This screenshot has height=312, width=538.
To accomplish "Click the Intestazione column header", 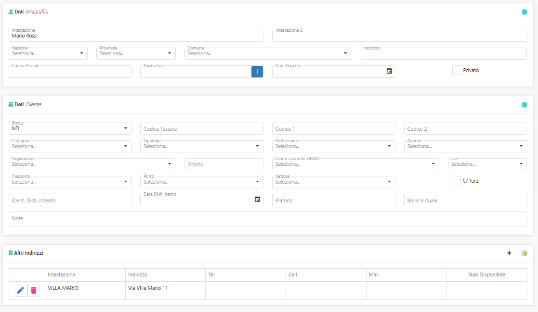I will click(x=62, y=275).
